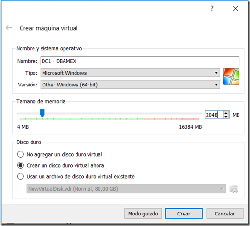Click the Tamano de memoria group title
Screen dimensions: 250x226
[41, 101]
